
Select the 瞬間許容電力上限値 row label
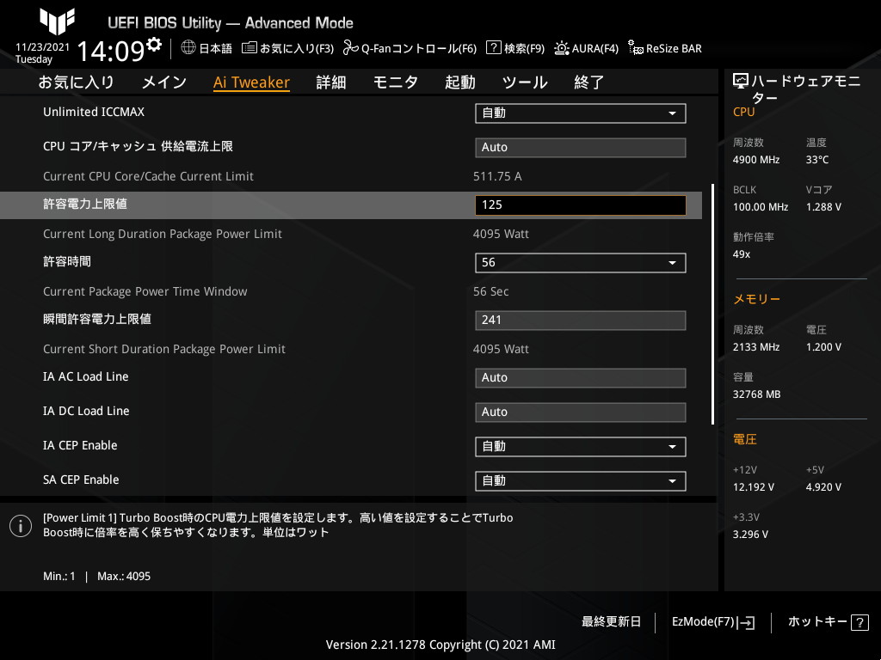click(x=97, y=319)
